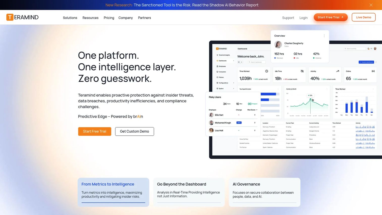The width and height of the screenshot is (382, 215).
Task: Click Charles Daugherty's profile photo
Action: pyautogui.click(x=278, y=44)
